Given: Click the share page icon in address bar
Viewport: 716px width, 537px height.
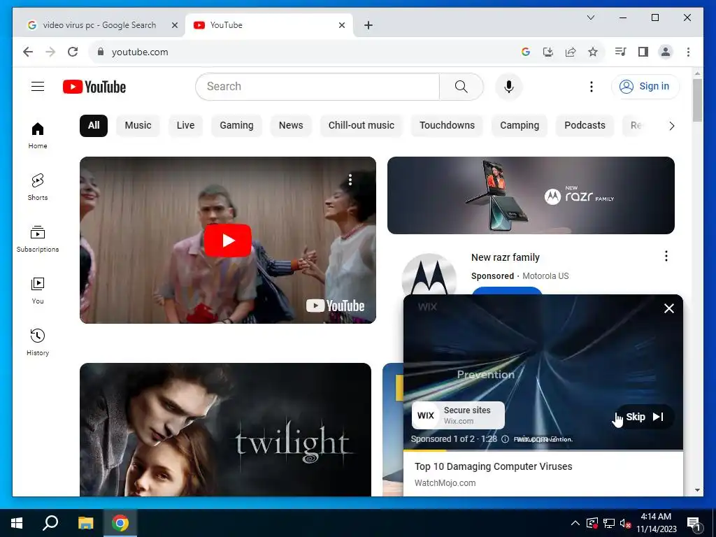Looking at the screenshot, I should (571, 52).
